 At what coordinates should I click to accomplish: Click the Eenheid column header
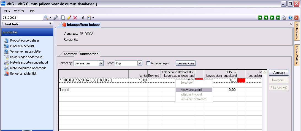(x=154, y=74)
